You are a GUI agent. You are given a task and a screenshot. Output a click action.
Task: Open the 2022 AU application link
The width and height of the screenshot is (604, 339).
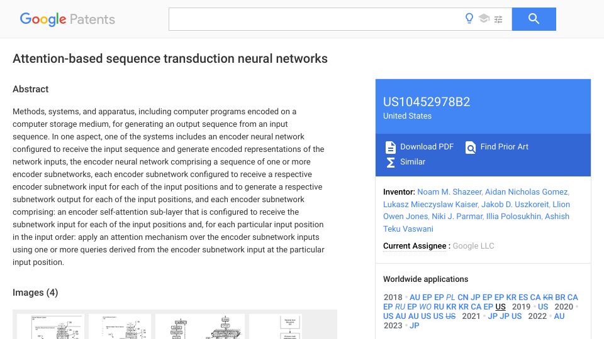click(559, 316)
